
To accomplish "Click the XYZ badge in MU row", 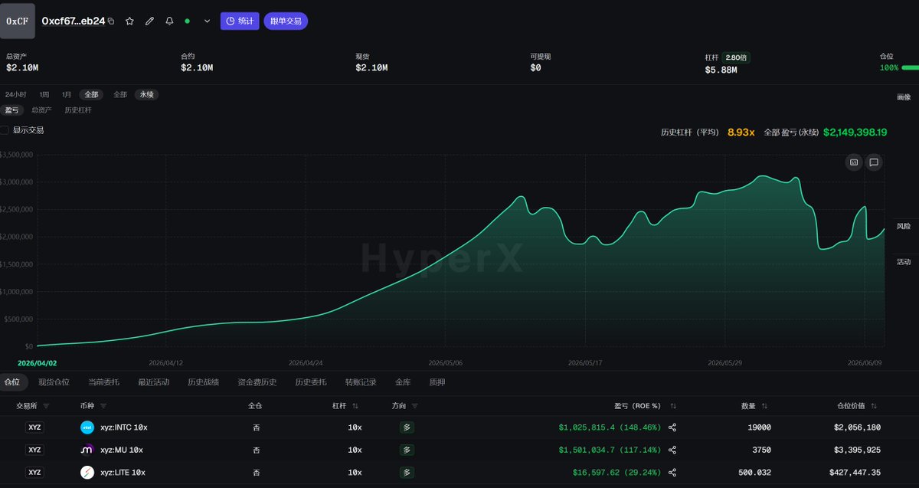I will (34, 450).
